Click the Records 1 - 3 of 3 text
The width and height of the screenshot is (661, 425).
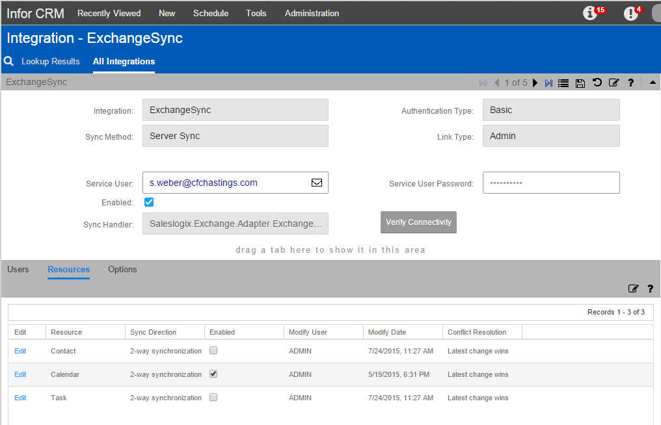(616, 312)
